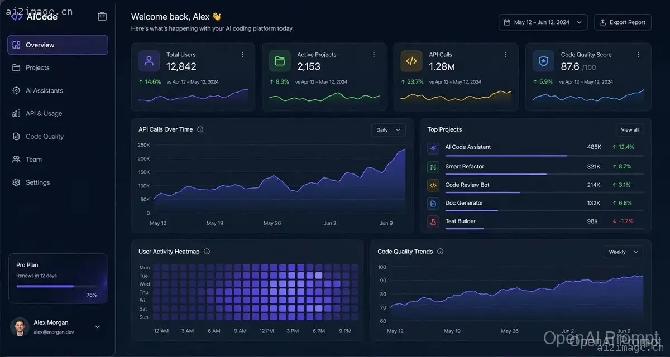Open AI Assistants in the sidebar

58,90
